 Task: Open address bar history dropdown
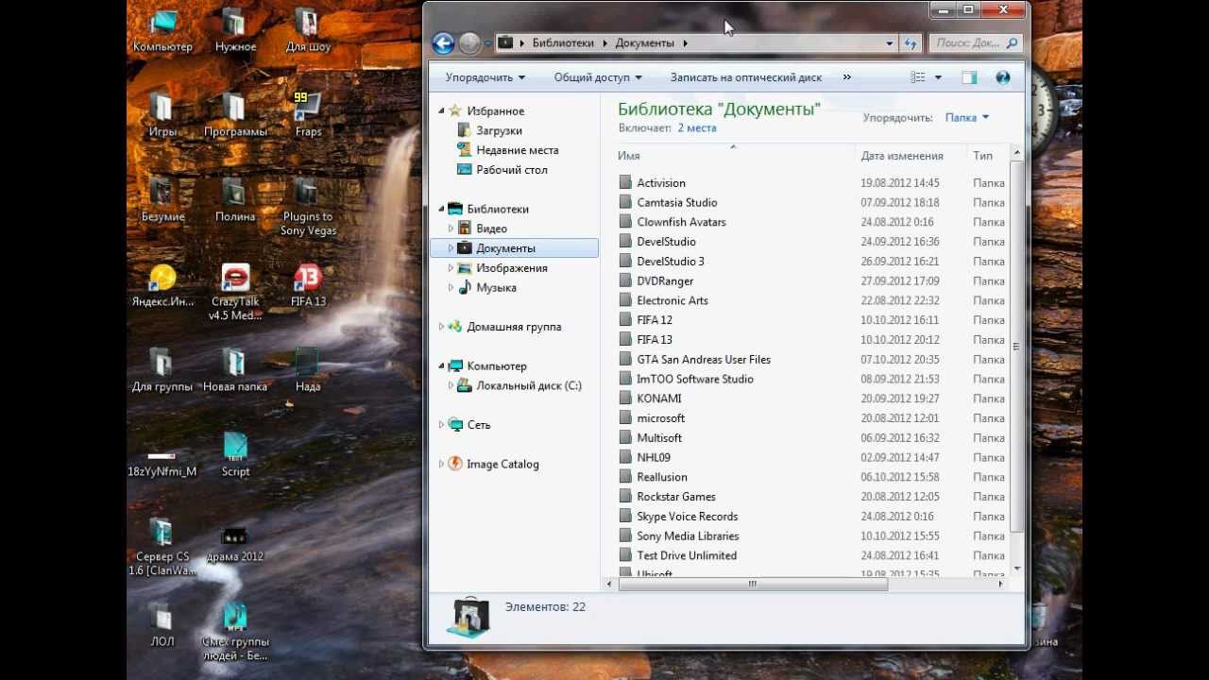pyautogui.click(x=889, y=42)
